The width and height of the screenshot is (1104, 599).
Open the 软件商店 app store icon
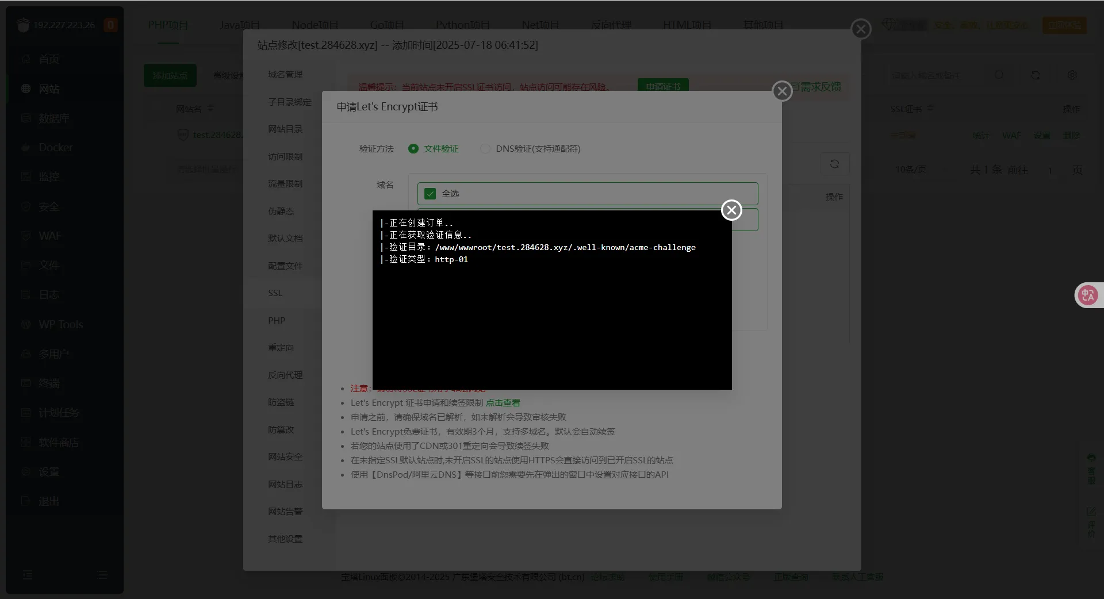[26, 442]
